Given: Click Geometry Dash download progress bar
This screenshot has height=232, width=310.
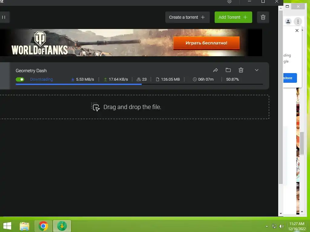Looking at the screenshot, I should pyautogui.click(x=139, y=84).
